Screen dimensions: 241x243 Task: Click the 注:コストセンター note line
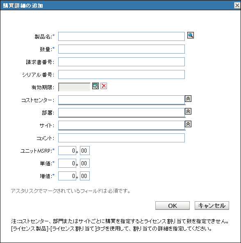(x=120, y=221)
